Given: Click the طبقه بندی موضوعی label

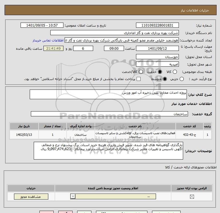Looking at the screenshot, I should pyautogui.click(x=197, y=72).
